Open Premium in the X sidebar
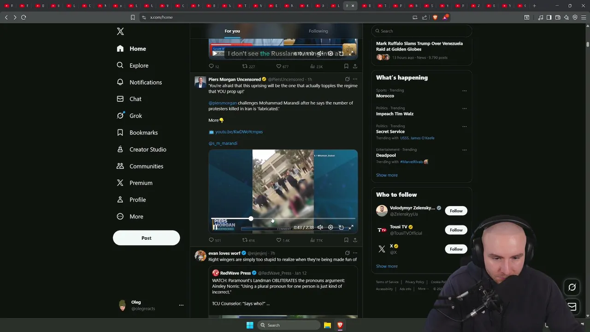 coord(135,183)
